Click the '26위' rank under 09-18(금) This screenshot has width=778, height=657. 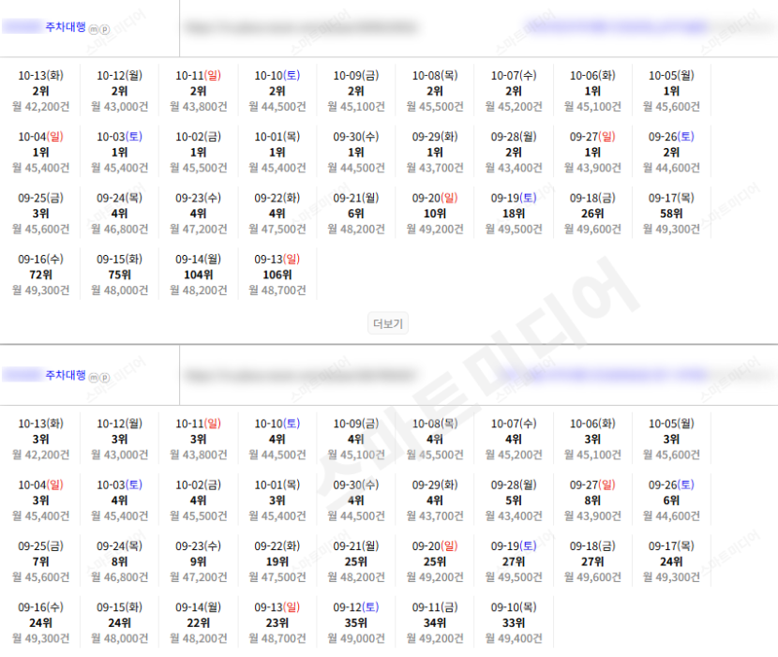point(592,214)
